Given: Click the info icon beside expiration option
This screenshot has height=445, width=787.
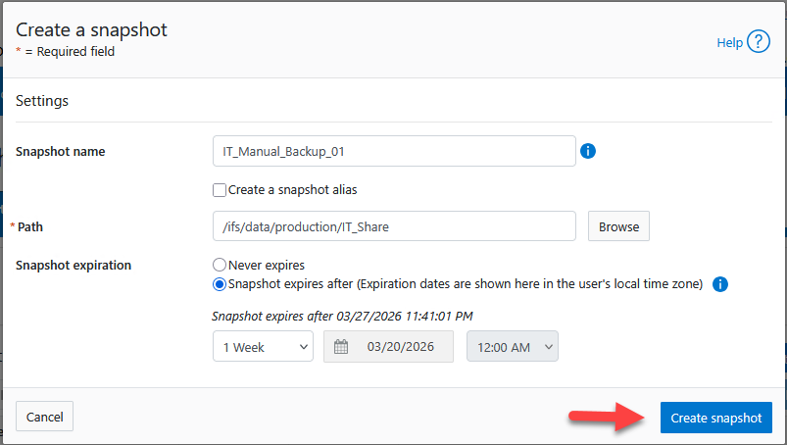Looking at the screenshot, I should point(719,284).
